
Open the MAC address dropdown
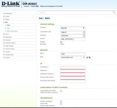[x=73, y=58]
